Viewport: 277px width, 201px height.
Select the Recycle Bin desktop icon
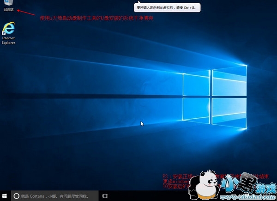(8, 6)
